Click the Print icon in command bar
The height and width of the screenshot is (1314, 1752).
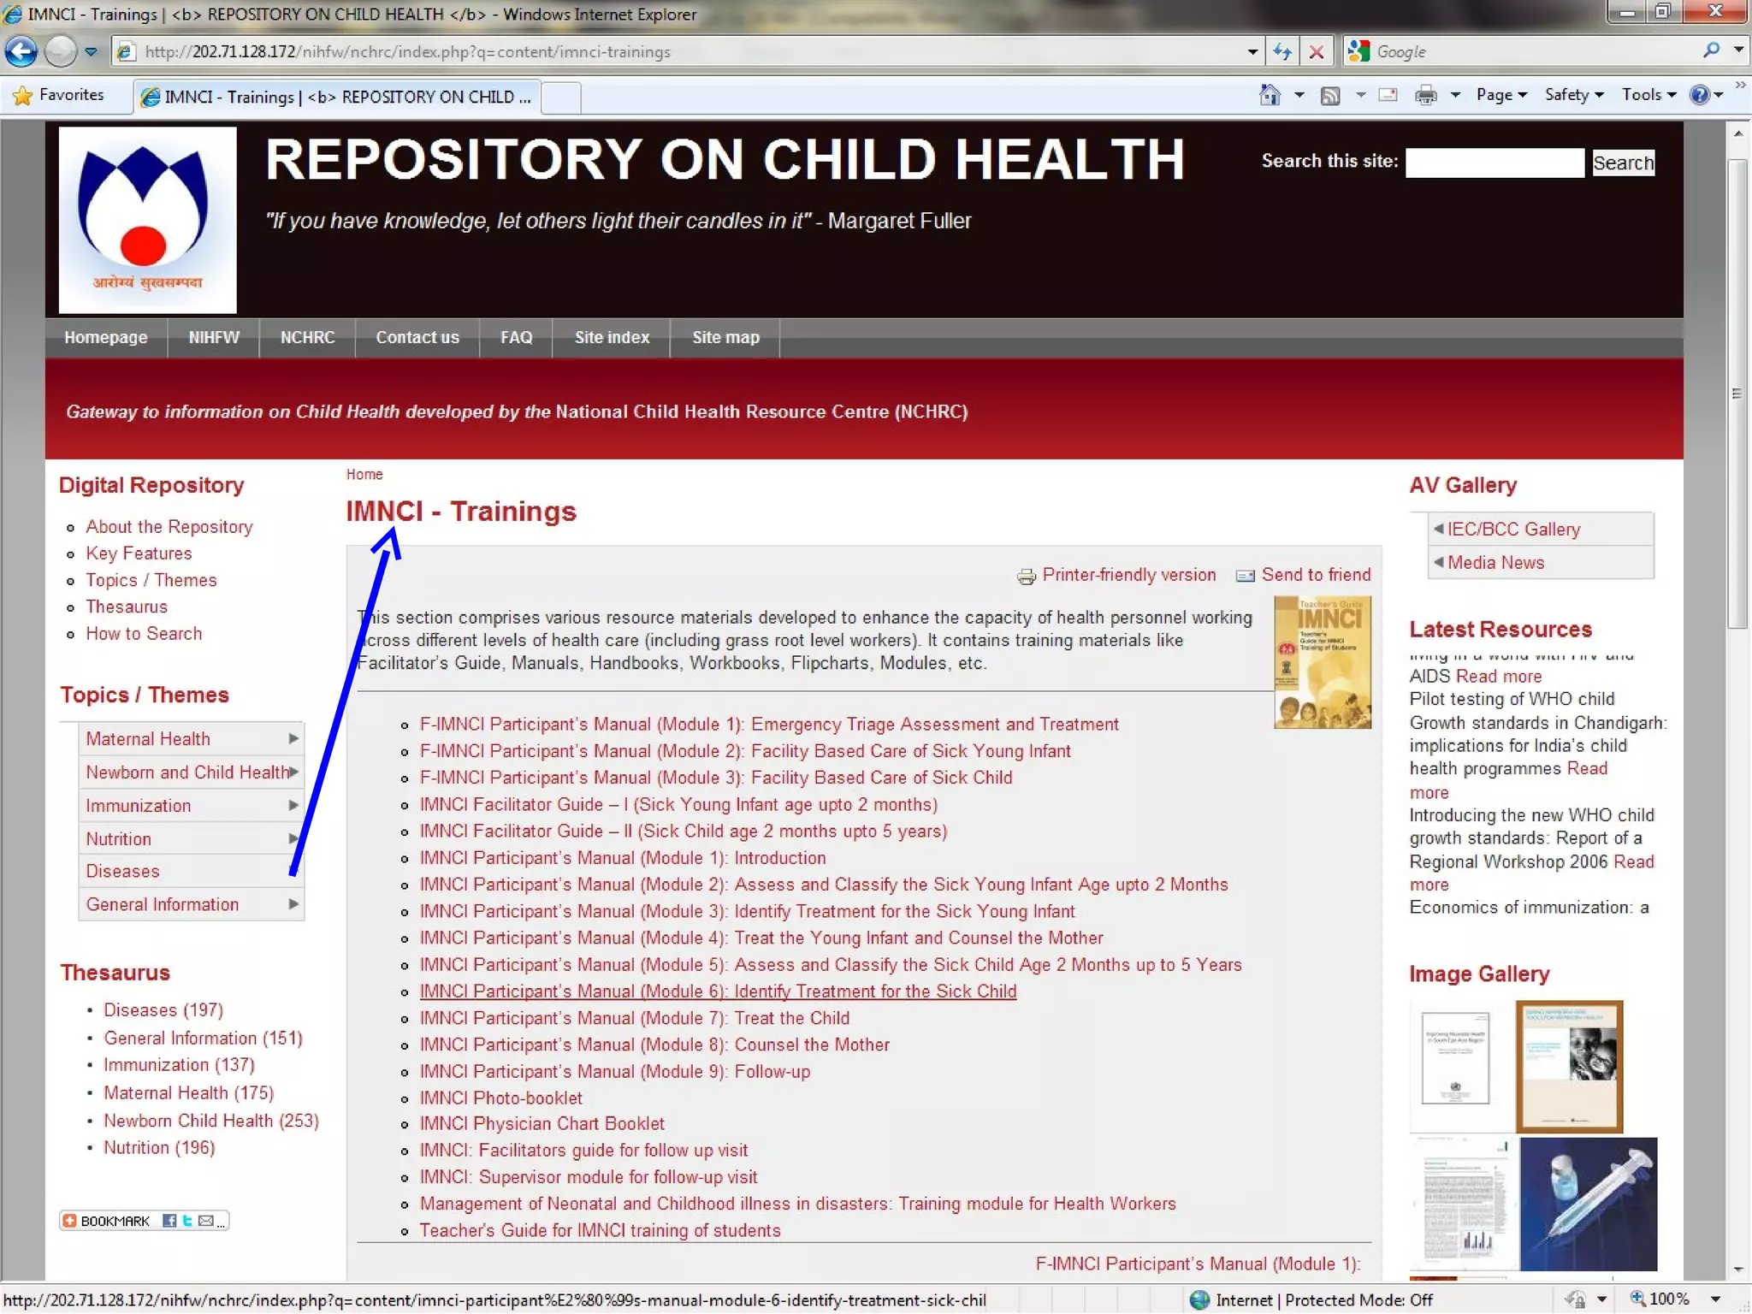coord(1425,95)
